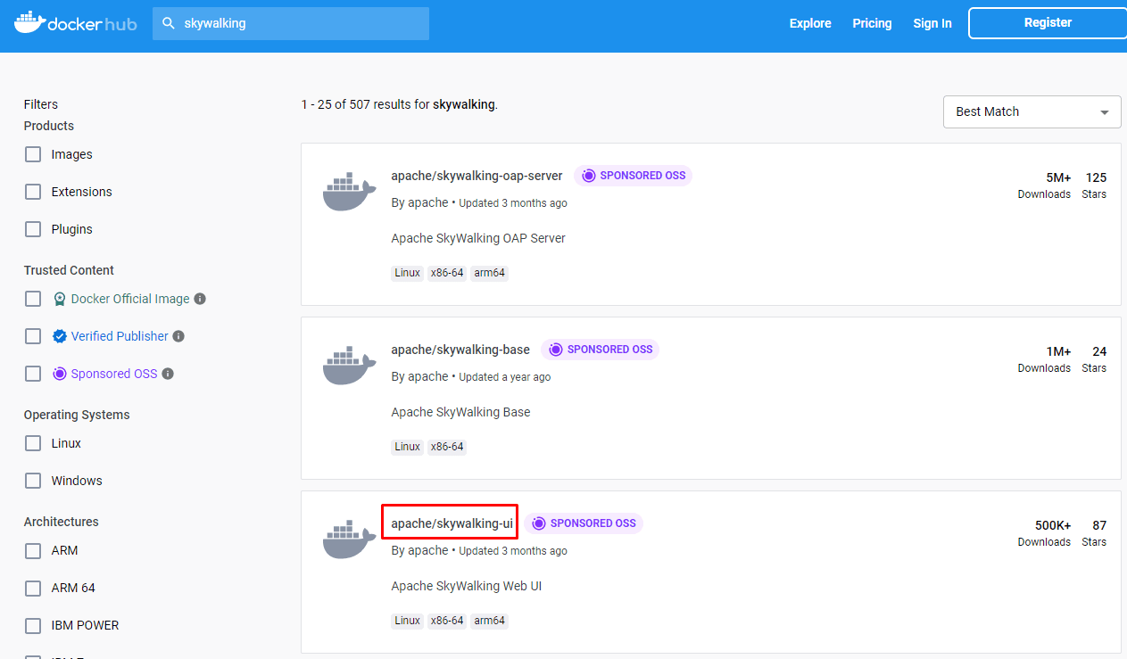Image resolution: width=1127 pixels, height=659 pixels.
Task: Click Linux tag on skywalking-base card
Action: pos(407,447)
